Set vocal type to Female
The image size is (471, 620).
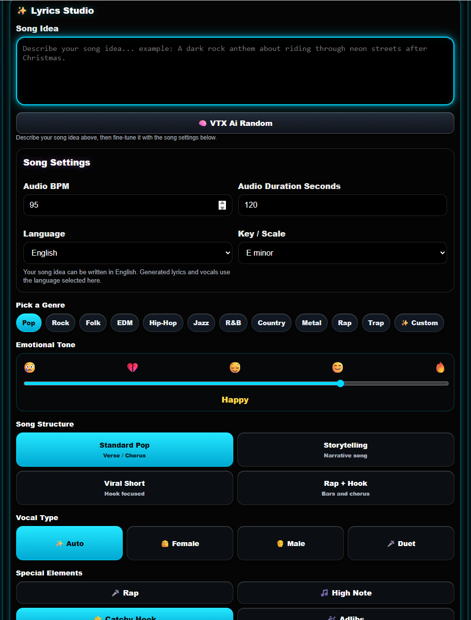(x=180, y=543)
